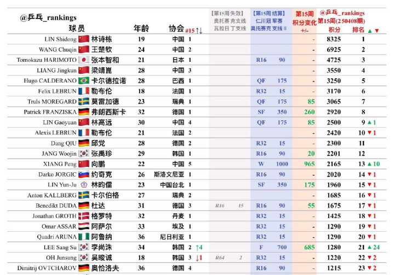Click the Denmark flag beside Jonathan GROTH
394x275 pixels.
tap(84, 216)
